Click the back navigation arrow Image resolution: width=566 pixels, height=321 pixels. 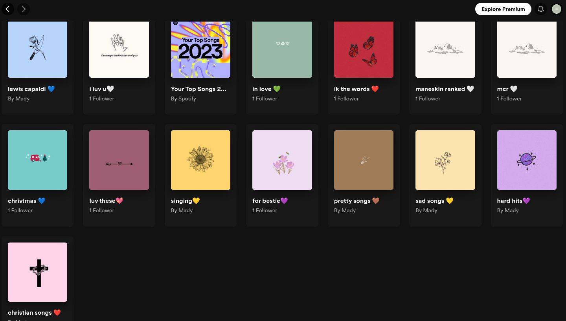click(x=8, y=9)
